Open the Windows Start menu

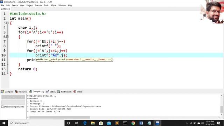point(4,123)
